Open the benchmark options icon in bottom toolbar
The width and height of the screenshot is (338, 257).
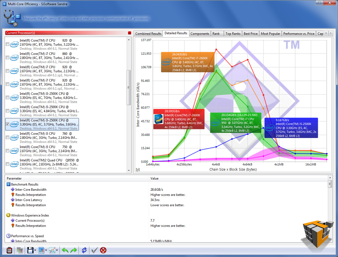[9, 250]
